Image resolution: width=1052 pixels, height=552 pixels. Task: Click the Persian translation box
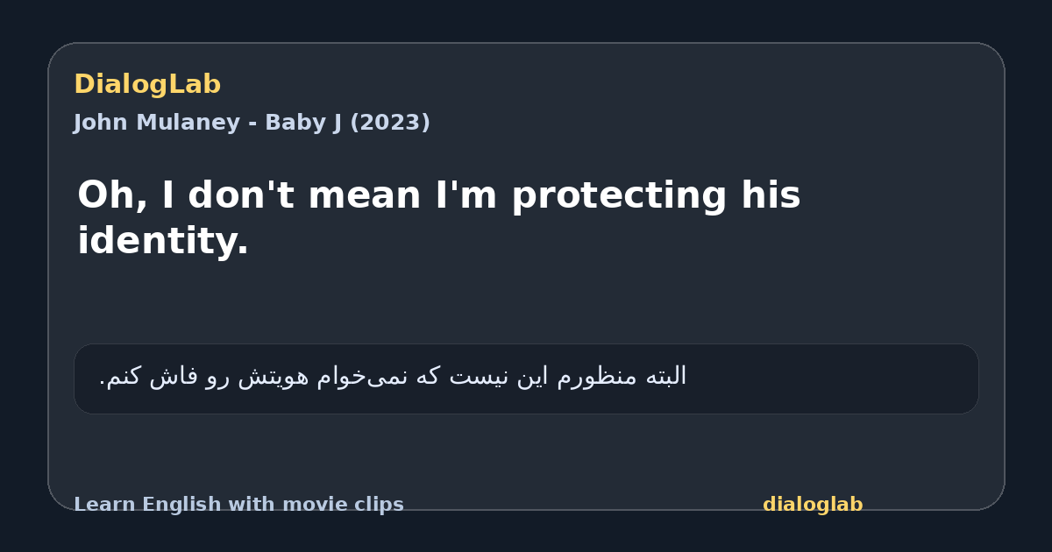[526, 379]
